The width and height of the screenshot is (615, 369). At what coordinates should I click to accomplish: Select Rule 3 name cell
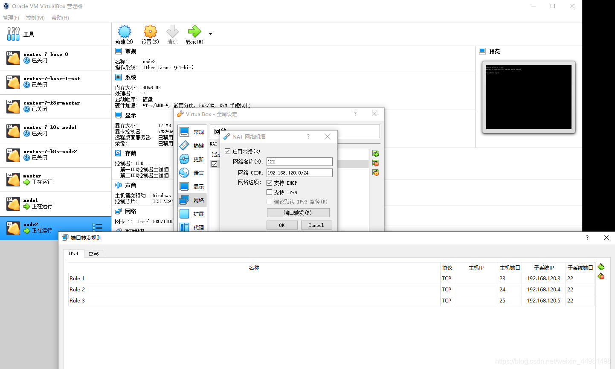[254, 301]
